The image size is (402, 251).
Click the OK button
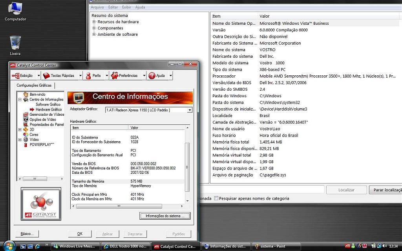[80, 234]
